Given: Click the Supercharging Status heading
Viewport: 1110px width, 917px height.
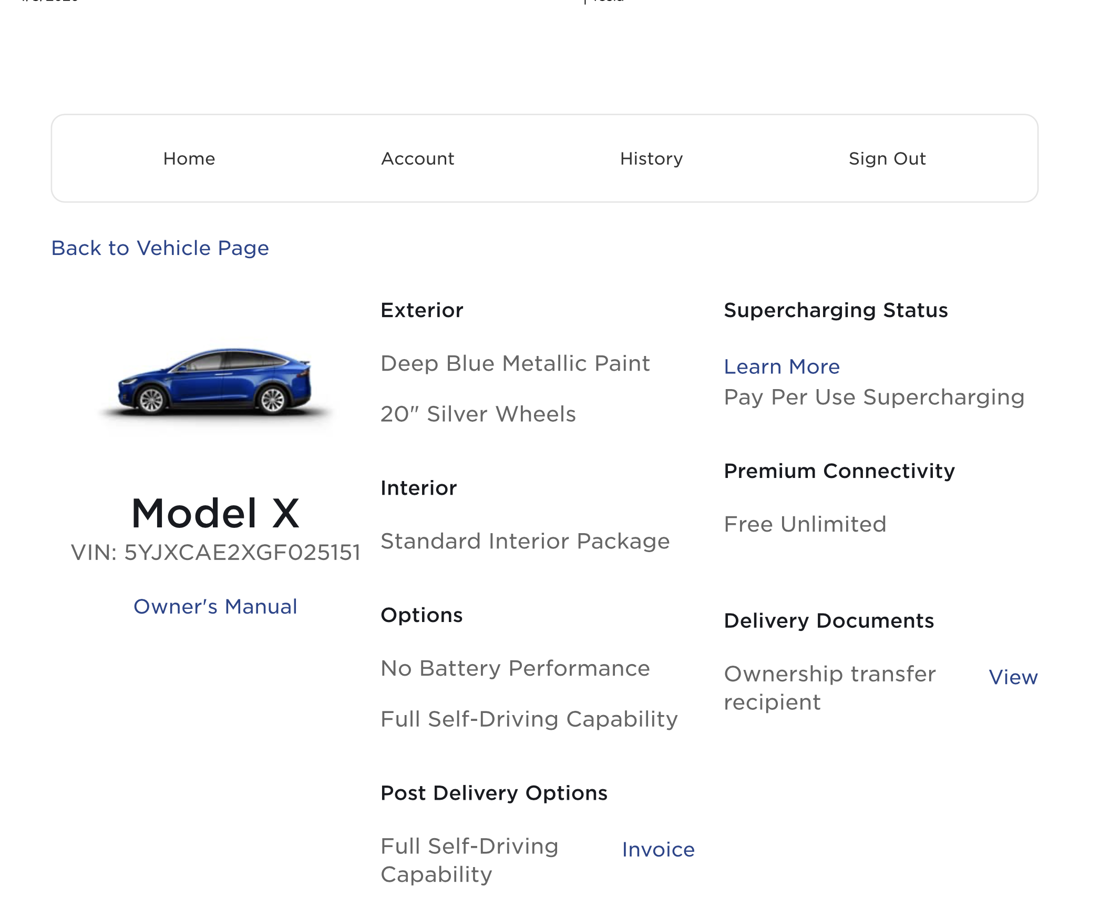Looking at the screenshot, I should [836, 310].
